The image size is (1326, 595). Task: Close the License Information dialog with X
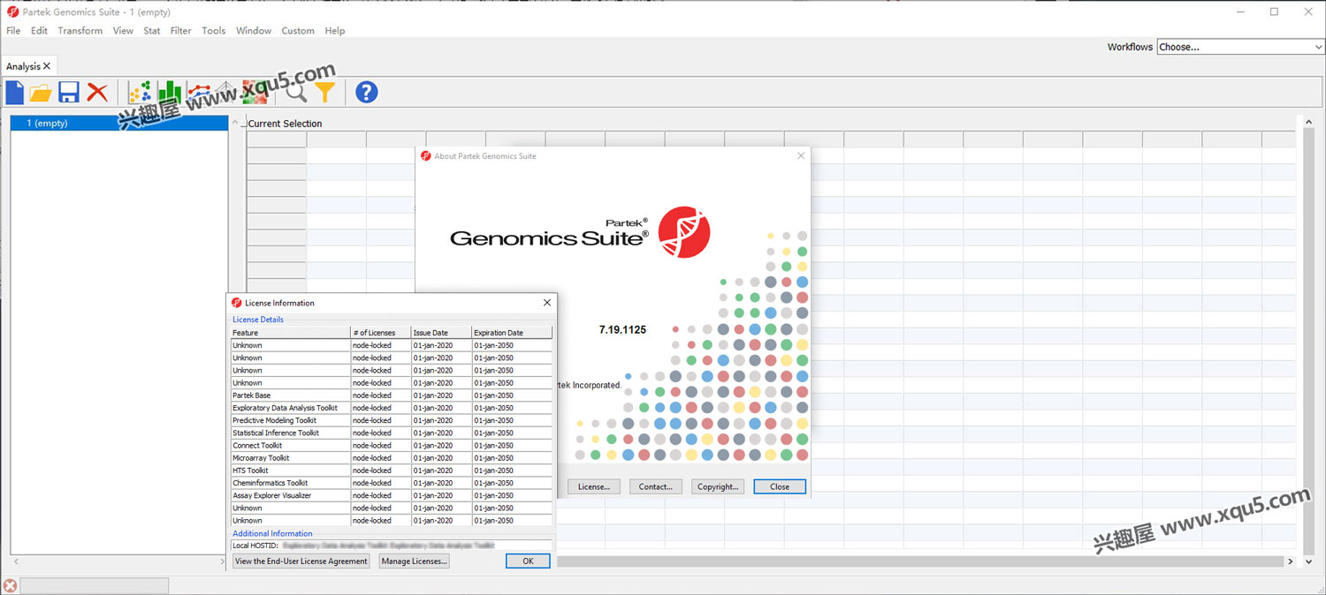coord(547,303)
